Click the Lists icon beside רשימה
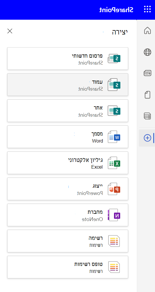 click(x=114, y=241)
